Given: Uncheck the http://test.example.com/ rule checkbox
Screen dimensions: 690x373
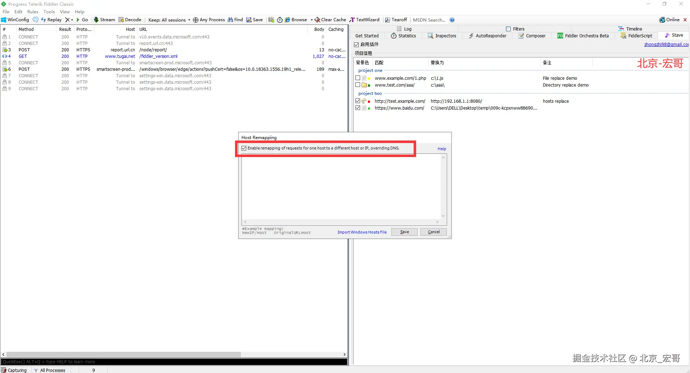Looking at the screenshot, I should tap(358, 101).
